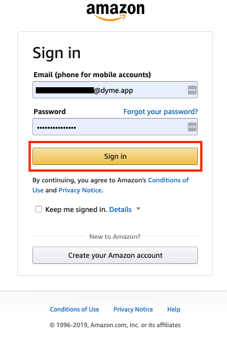Viewport: 227px width, 354px height.
Task: Click the New to Amazon? divider text
Action: click(x=115, y=237)
